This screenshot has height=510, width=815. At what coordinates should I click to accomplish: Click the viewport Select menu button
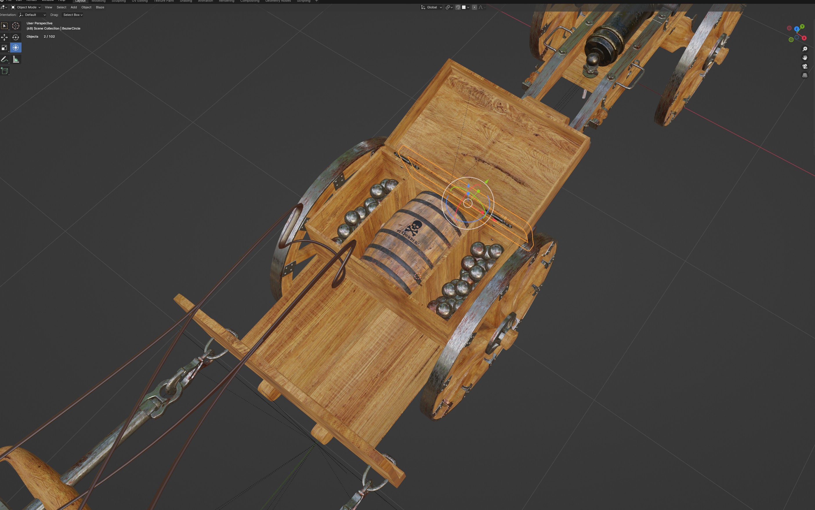[x=61, y=8]
